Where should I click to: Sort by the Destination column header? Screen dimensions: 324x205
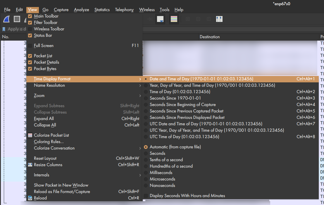pyautogui.click(x=258, y=37)
